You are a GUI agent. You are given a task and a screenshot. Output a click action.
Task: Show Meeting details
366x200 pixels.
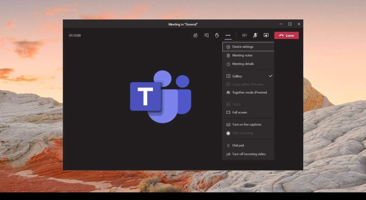coord(248,64)
